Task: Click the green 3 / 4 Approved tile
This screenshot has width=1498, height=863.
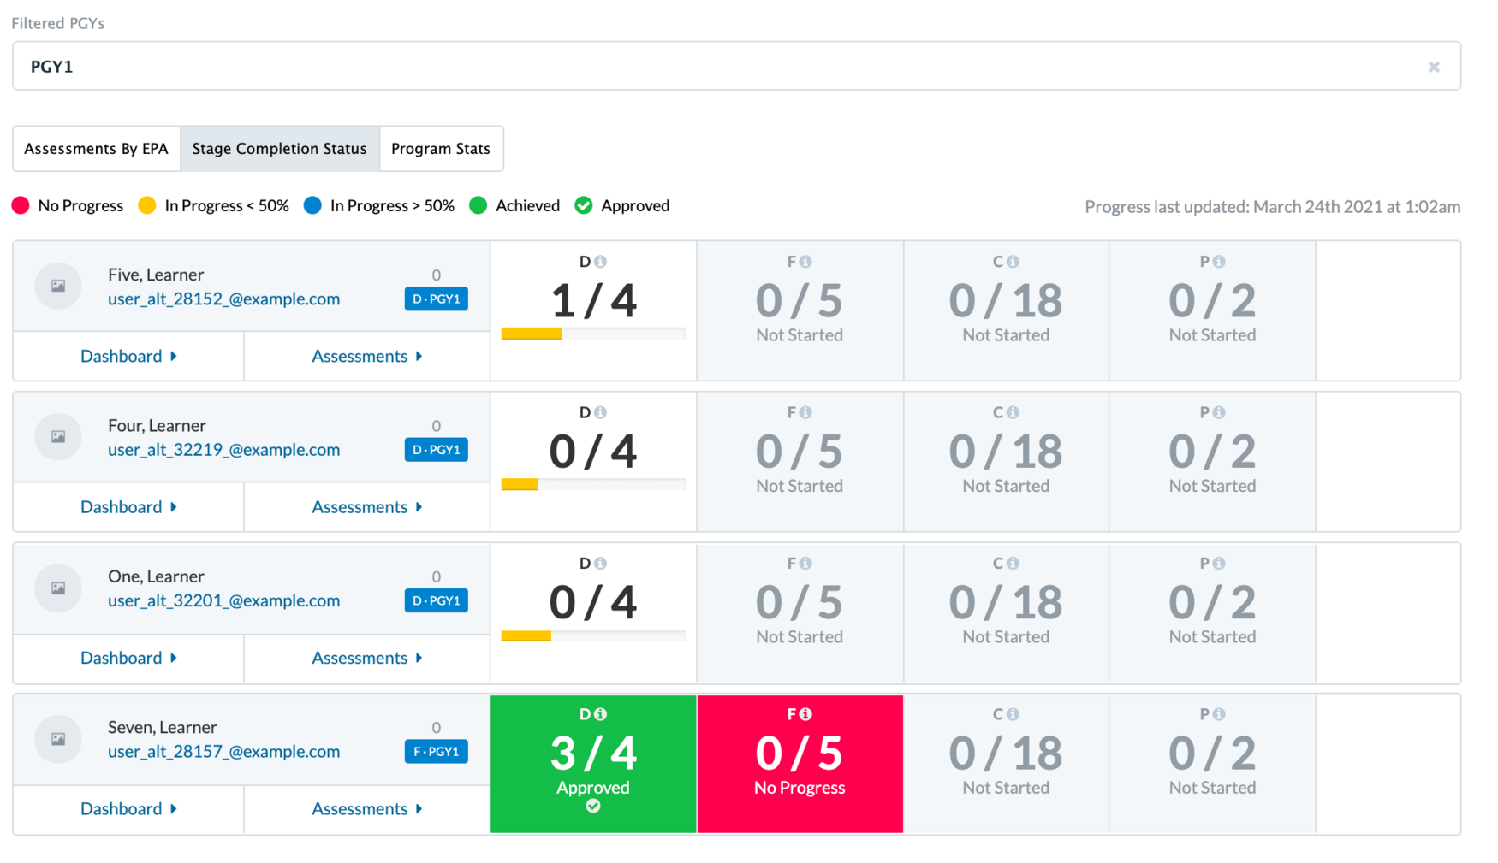Action: coord(593,764)
